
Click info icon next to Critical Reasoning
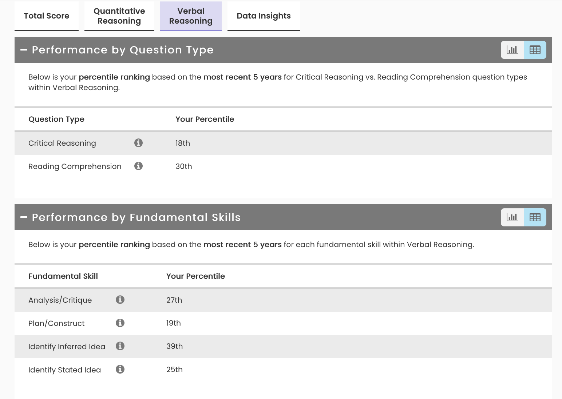138,143
